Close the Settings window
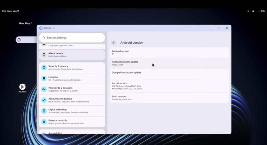Screen dimensions: 267x145 click(227, 28)
